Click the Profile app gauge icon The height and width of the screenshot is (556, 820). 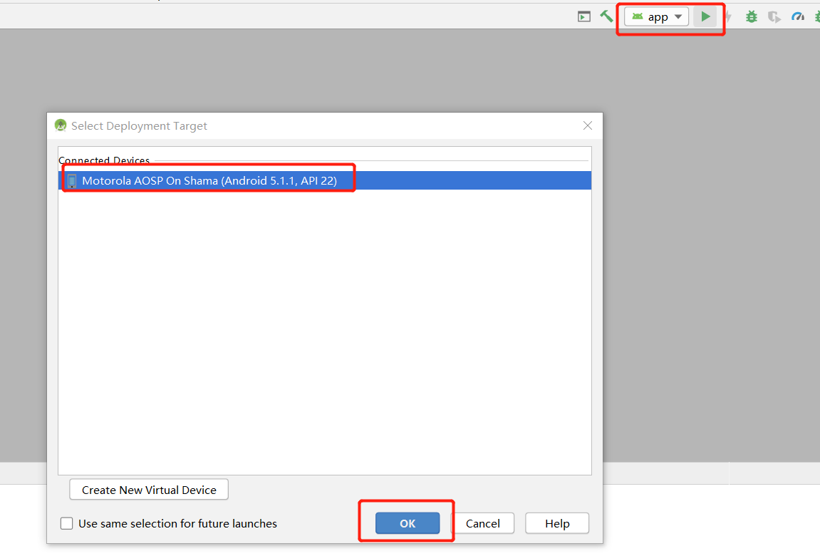tap(797, 16)
